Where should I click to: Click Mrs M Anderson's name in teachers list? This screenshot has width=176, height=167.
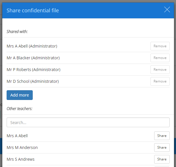(22, 148)
